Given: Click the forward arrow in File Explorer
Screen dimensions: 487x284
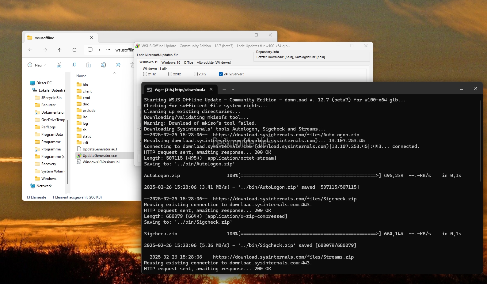Looking at the screenshot, I should [x=45, y=50].
